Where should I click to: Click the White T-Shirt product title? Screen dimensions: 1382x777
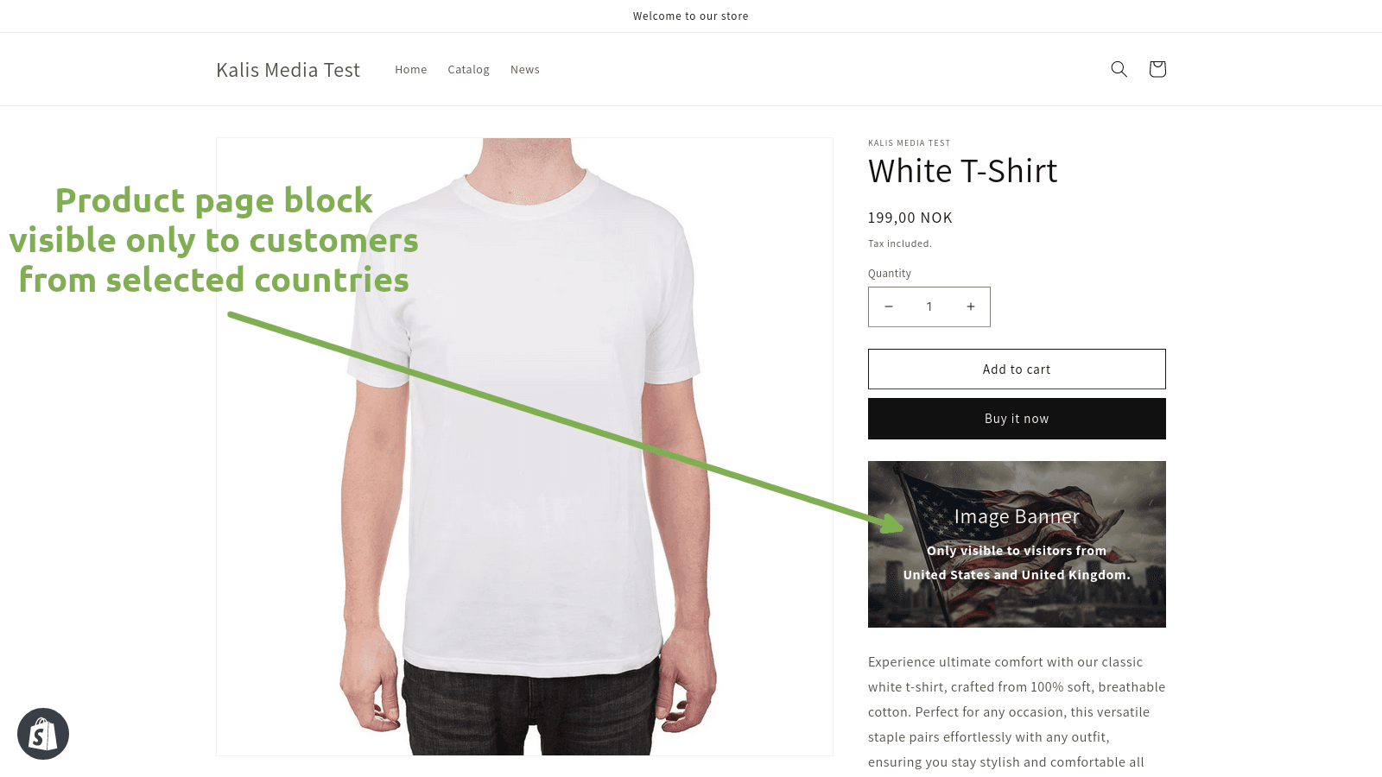coord(962,171)
